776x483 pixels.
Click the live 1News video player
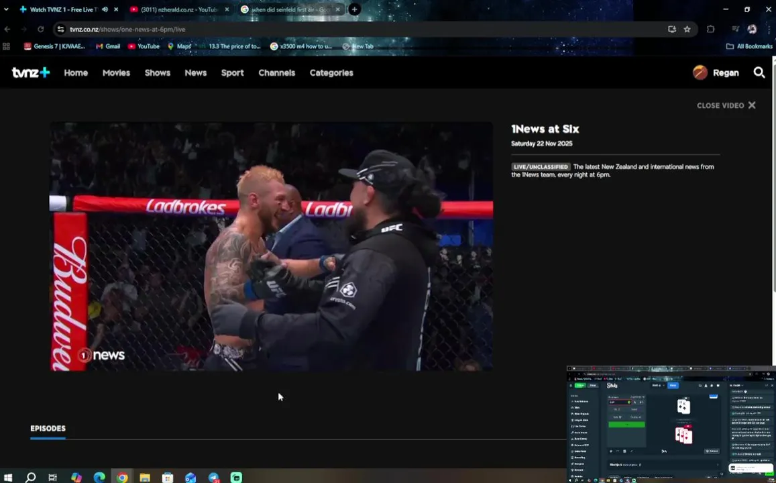[271, 246]
